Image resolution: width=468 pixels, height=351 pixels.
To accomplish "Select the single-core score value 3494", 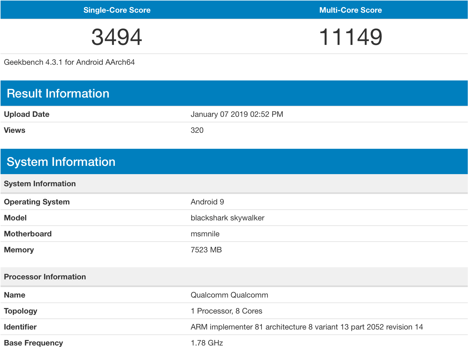I will [x=117, y=37].
